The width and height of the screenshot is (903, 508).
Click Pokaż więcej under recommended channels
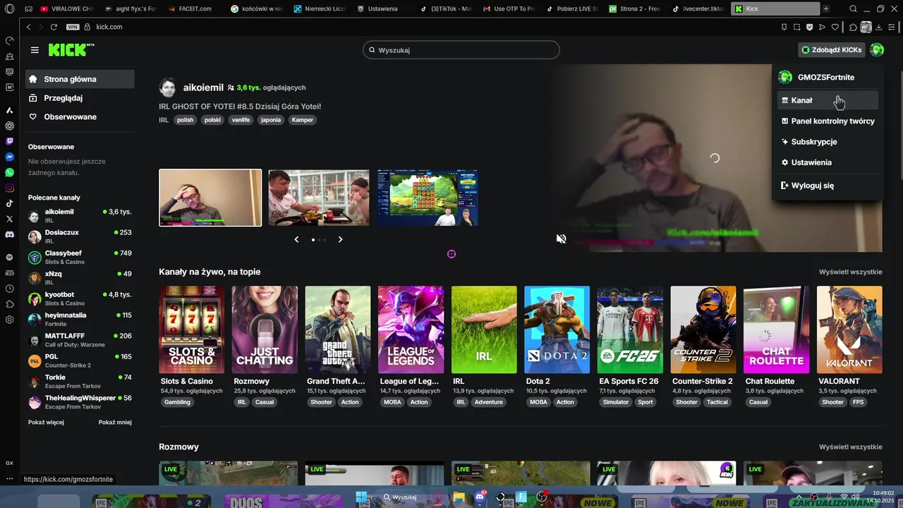pos(46,423)
